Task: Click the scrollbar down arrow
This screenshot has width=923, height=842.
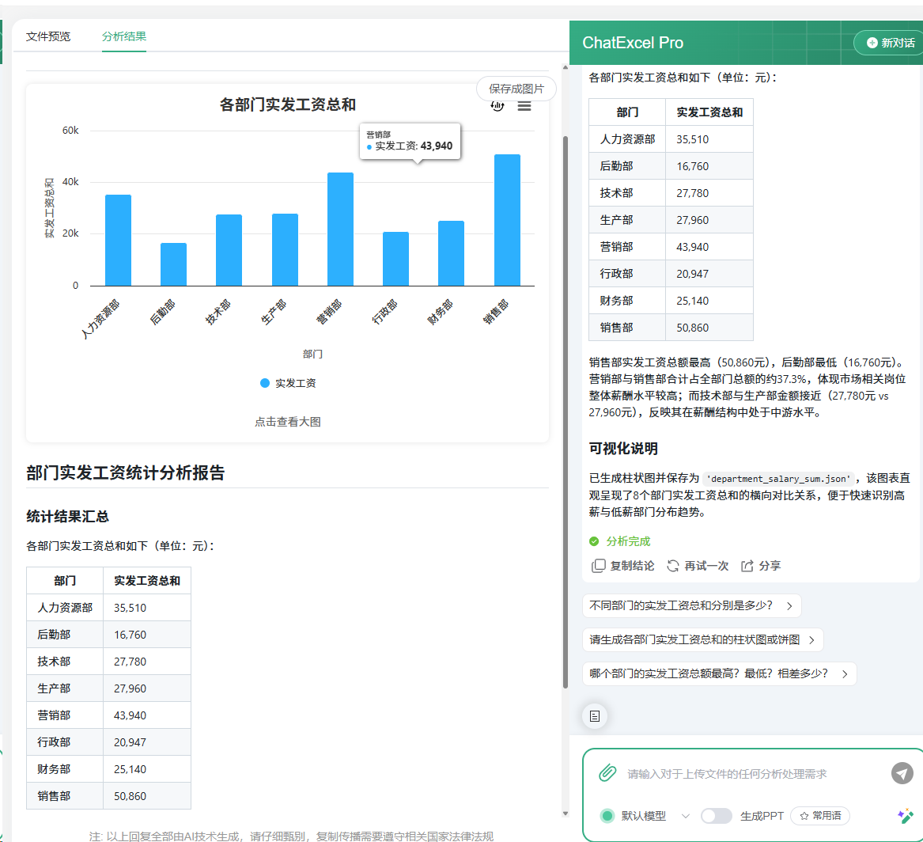Action: pos(566,814)
